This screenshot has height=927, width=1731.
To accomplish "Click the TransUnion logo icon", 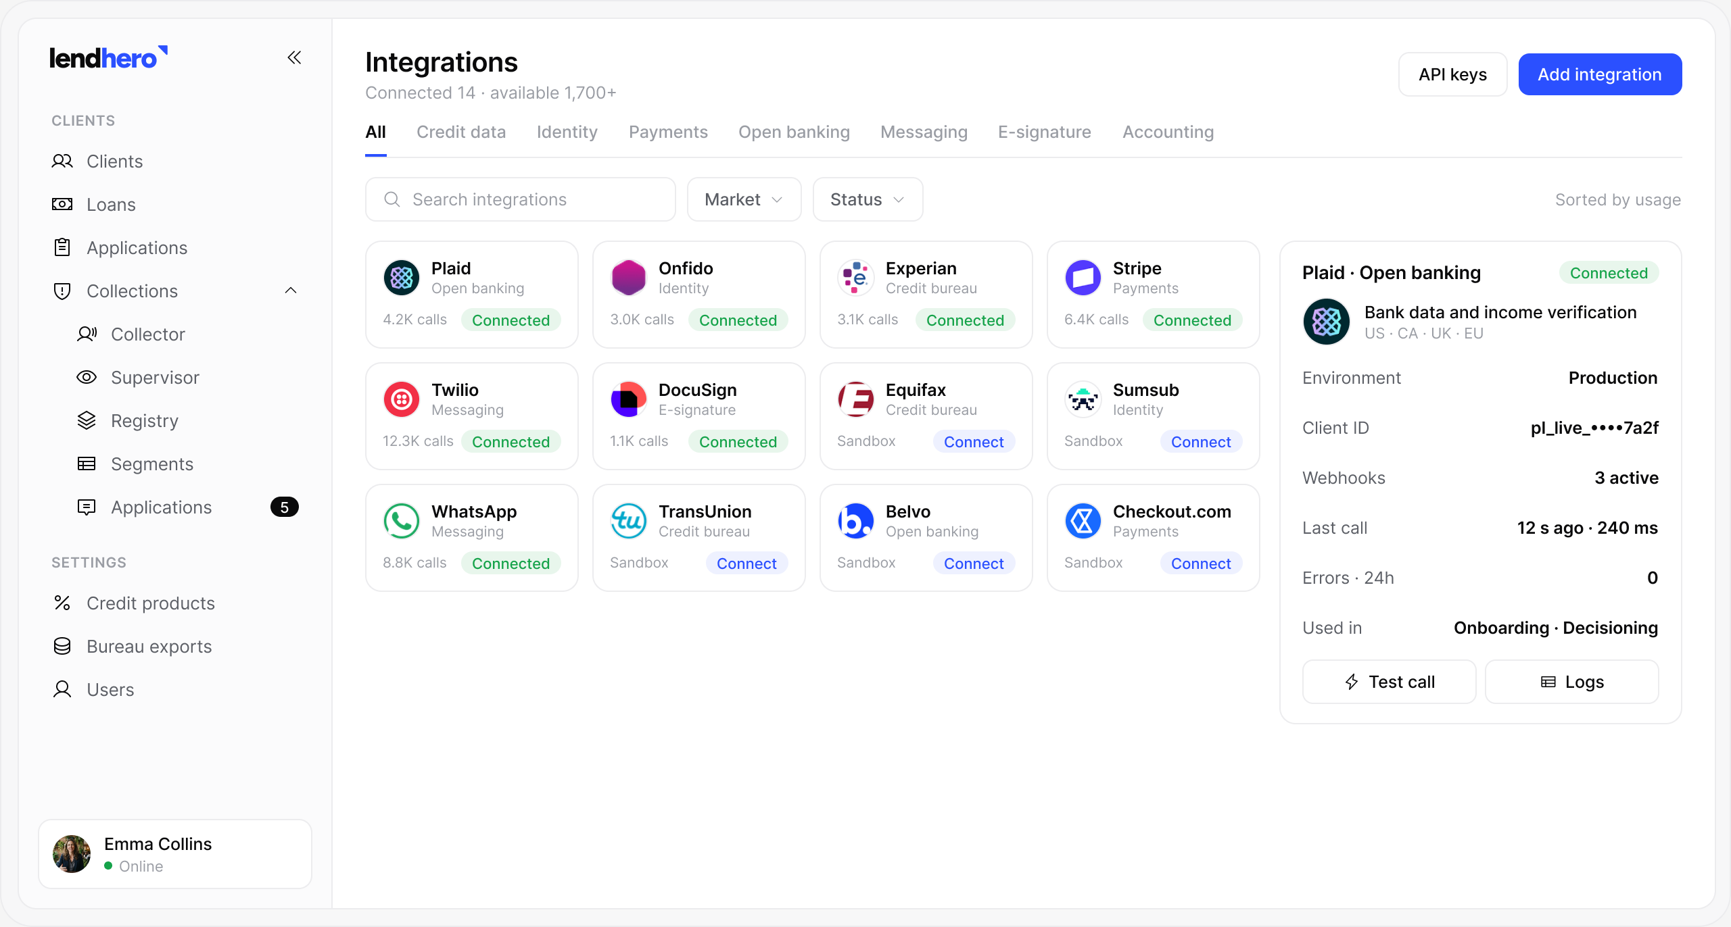I will pyautogui.click(x=629, y=521).
